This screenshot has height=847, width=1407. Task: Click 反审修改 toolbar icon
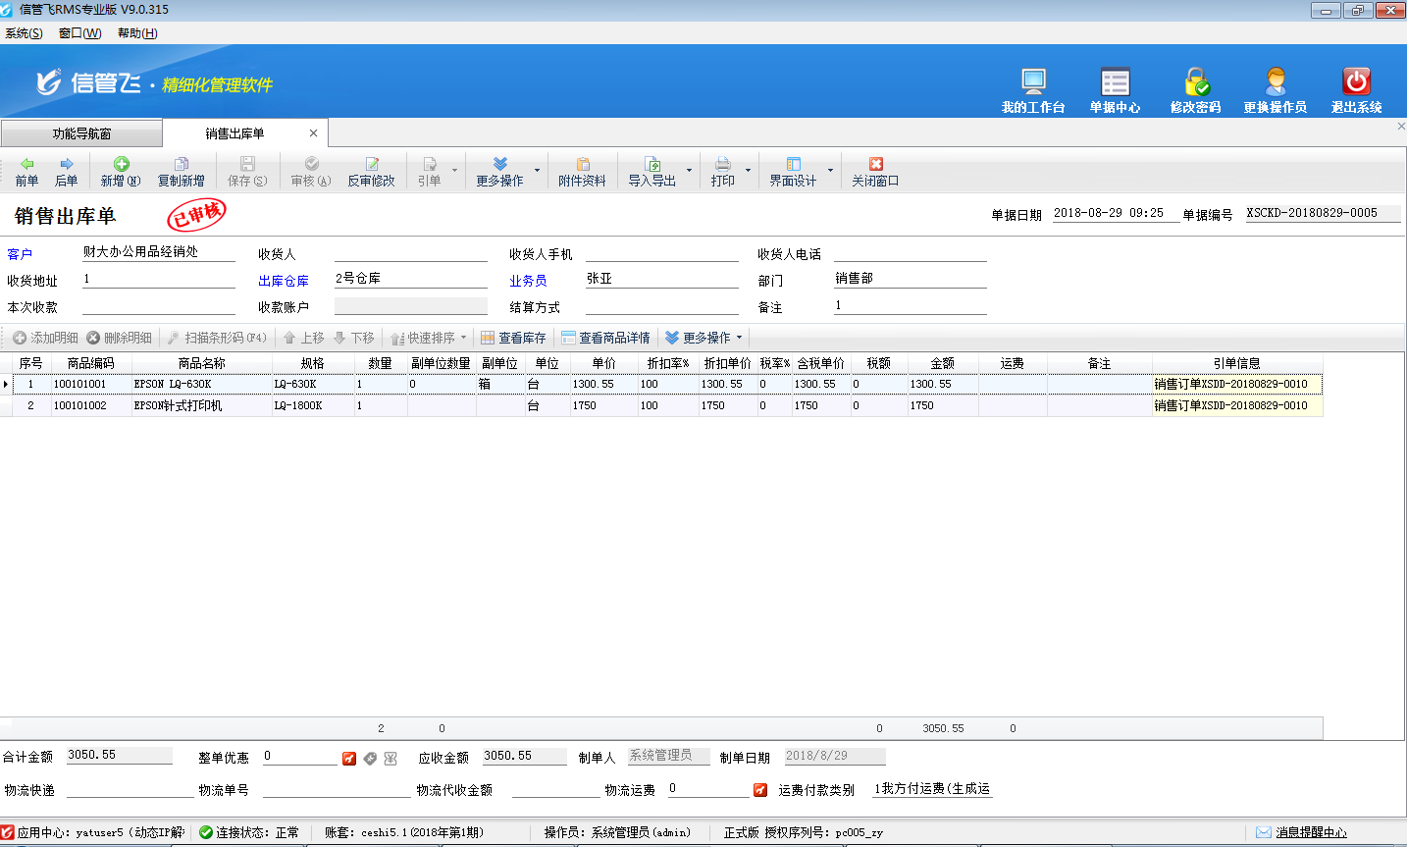pyautogui.click(x=371, y=172)
